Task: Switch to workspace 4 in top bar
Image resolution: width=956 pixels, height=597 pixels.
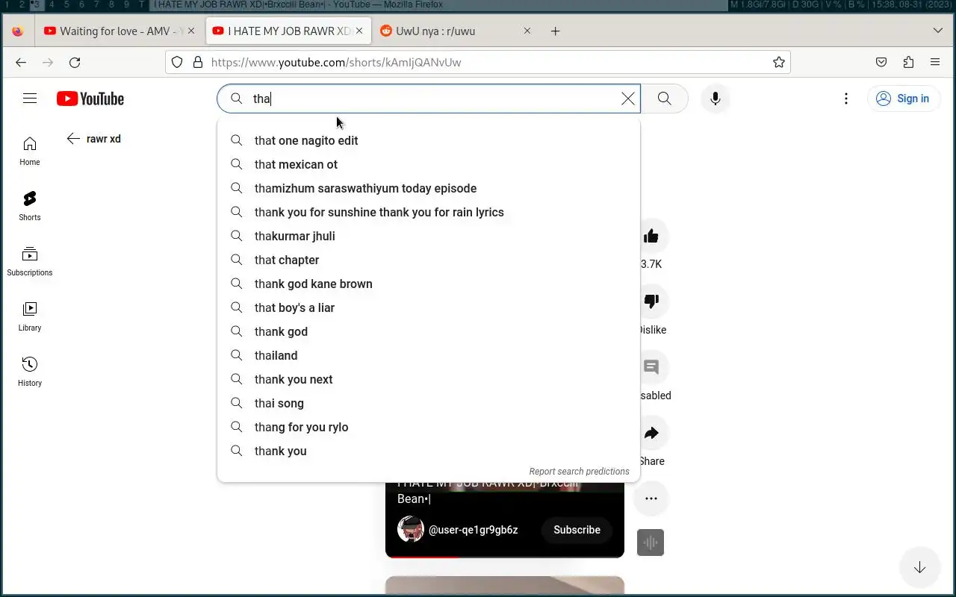Action: [x=52, y=4]
